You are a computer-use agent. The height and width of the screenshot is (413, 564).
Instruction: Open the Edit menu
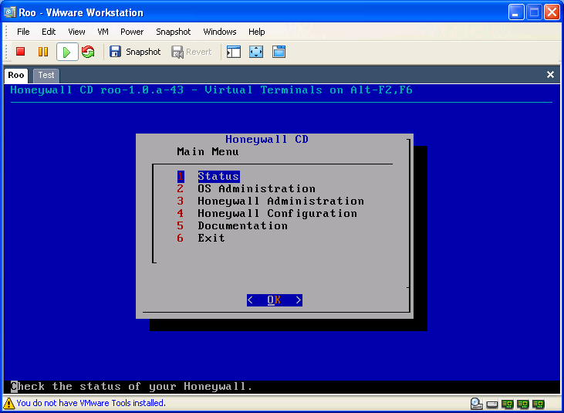click(49, 32)
